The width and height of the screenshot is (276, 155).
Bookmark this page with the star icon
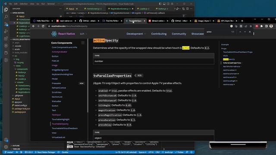pyautogui.click(x=251, y=26)
